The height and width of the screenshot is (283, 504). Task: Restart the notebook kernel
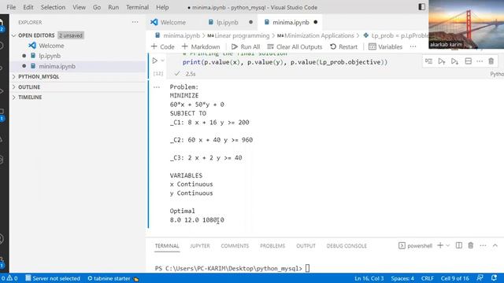pos(343,47)
